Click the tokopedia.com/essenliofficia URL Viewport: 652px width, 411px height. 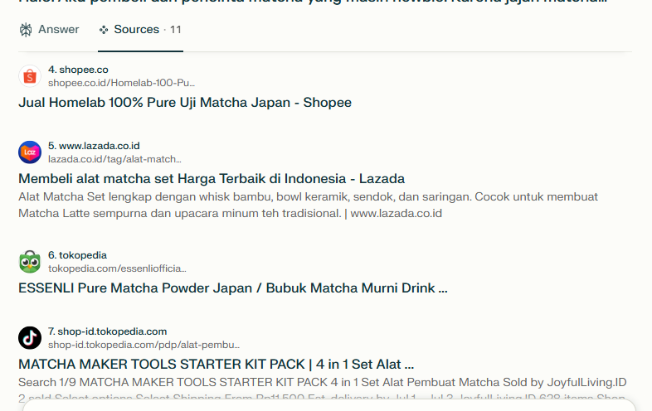click(117, 268)
